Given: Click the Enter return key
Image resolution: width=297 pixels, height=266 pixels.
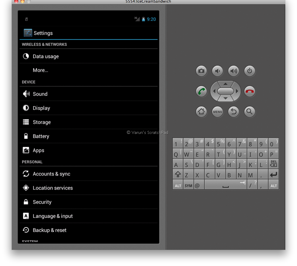Looking at the screenshot, I should tap(274, 174).
